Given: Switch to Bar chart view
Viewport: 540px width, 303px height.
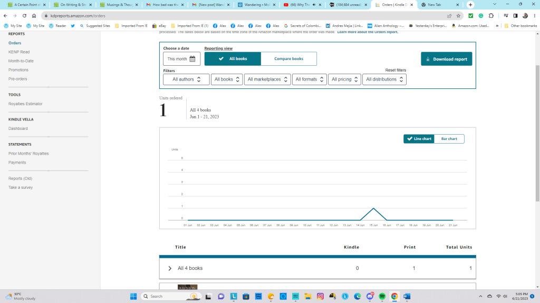Looking at the screenshot, I should pyautogui.click(x=449, y=139).
